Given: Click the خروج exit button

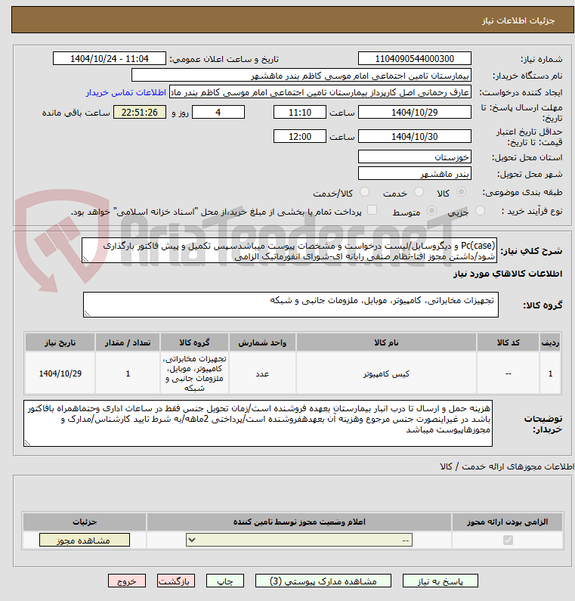Looking at the screenshot, I should point(127,581).
